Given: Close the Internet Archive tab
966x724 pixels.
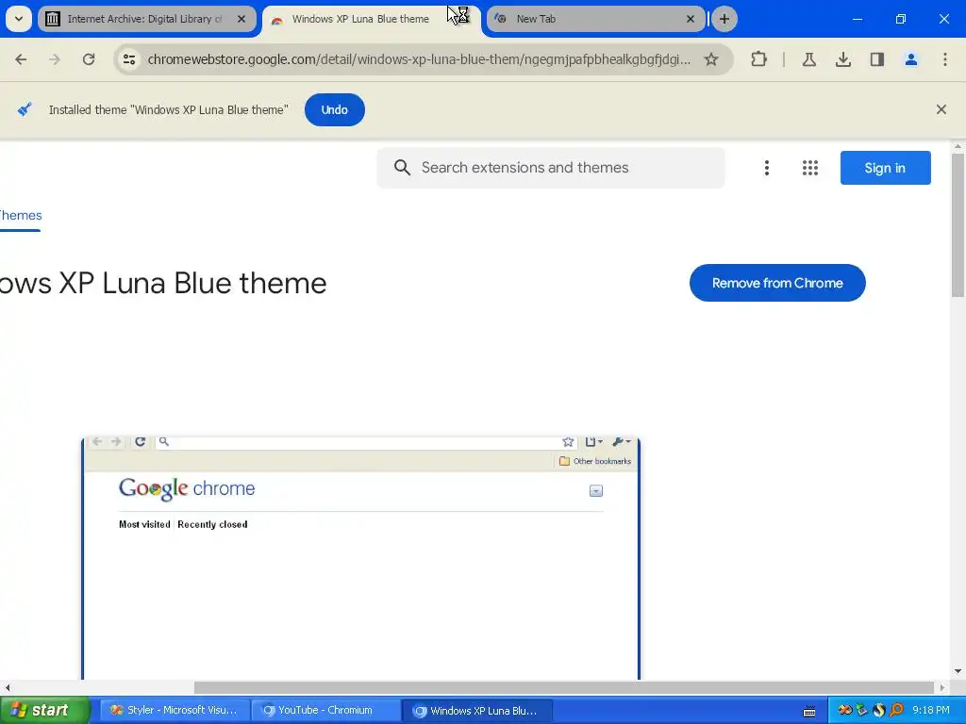Looking at the screenshot, I should (x=241, y=19).
